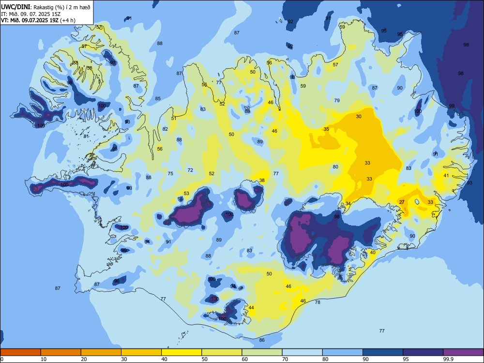This screenshot has height=363, width=484.
Task: Click the 'UWC/DINI' title text
Action: pos(15,7)
